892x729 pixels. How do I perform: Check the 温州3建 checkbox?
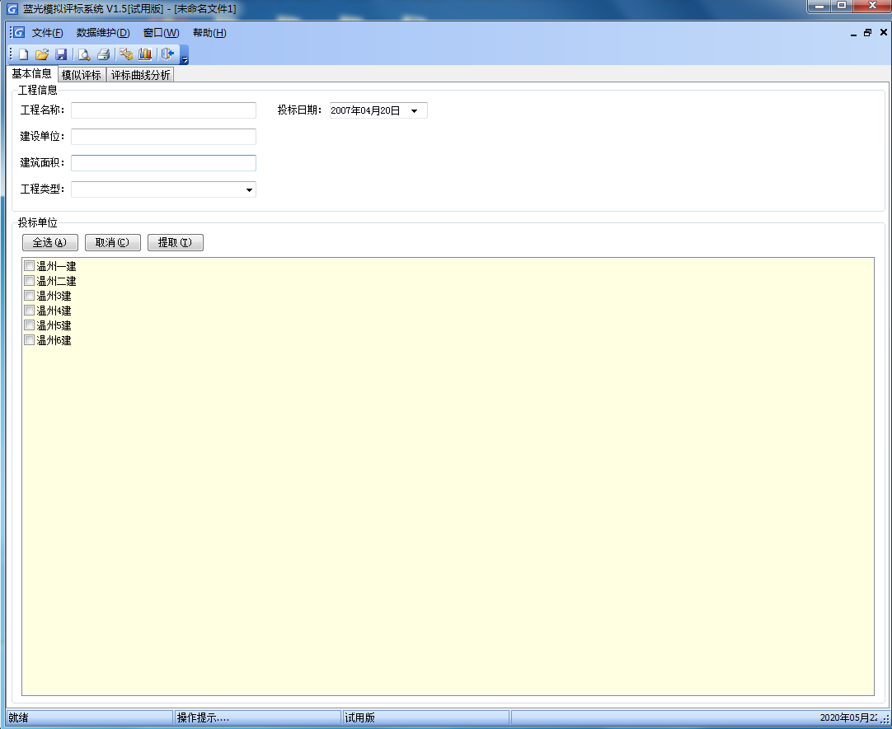pos(29,296)
